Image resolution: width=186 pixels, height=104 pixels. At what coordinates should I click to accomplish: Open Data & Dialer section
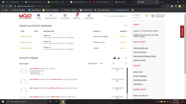click(x=51, y=16)
